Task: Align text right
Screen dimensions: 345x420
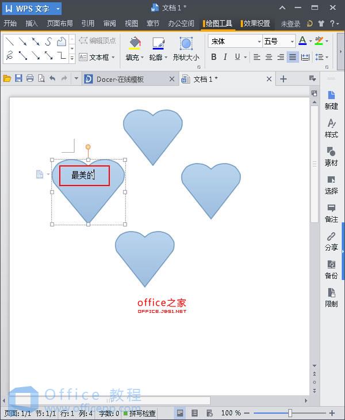Action: [281, 57]
